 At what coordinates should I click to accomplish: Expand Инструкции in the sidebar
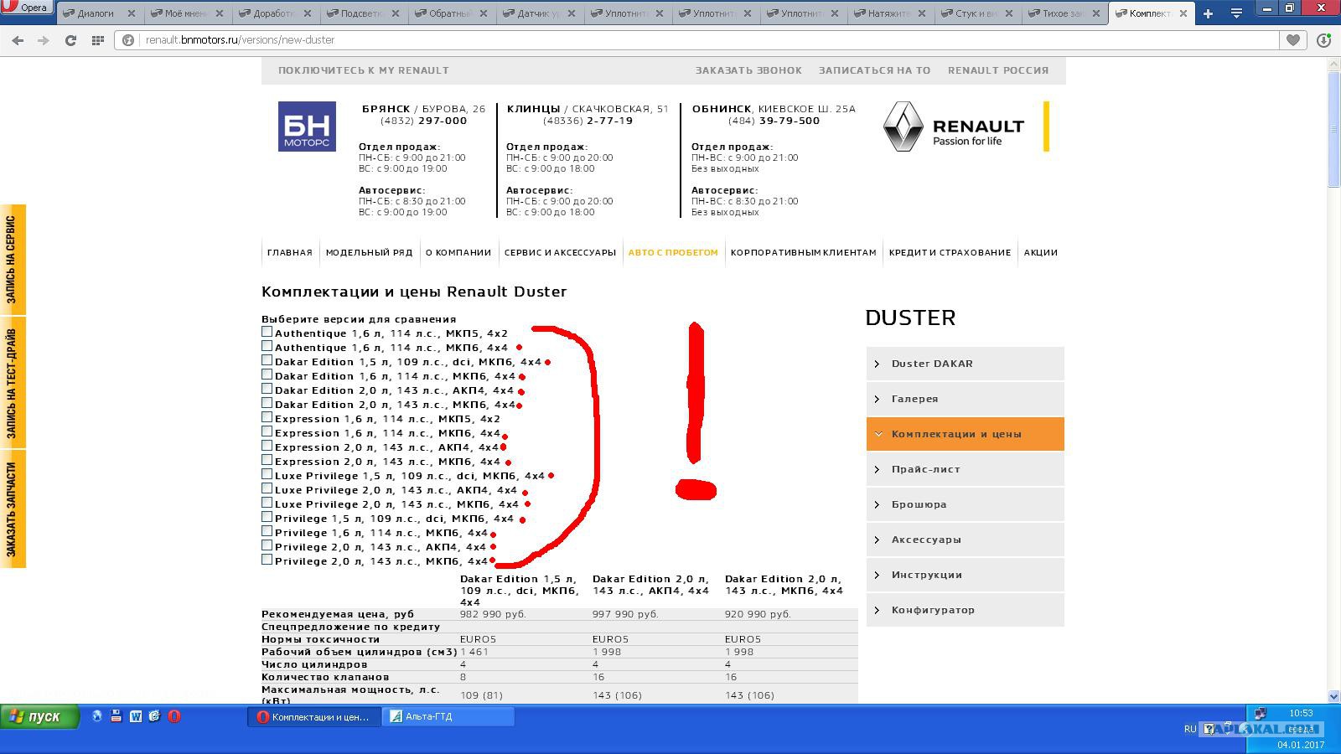(965, 575)
